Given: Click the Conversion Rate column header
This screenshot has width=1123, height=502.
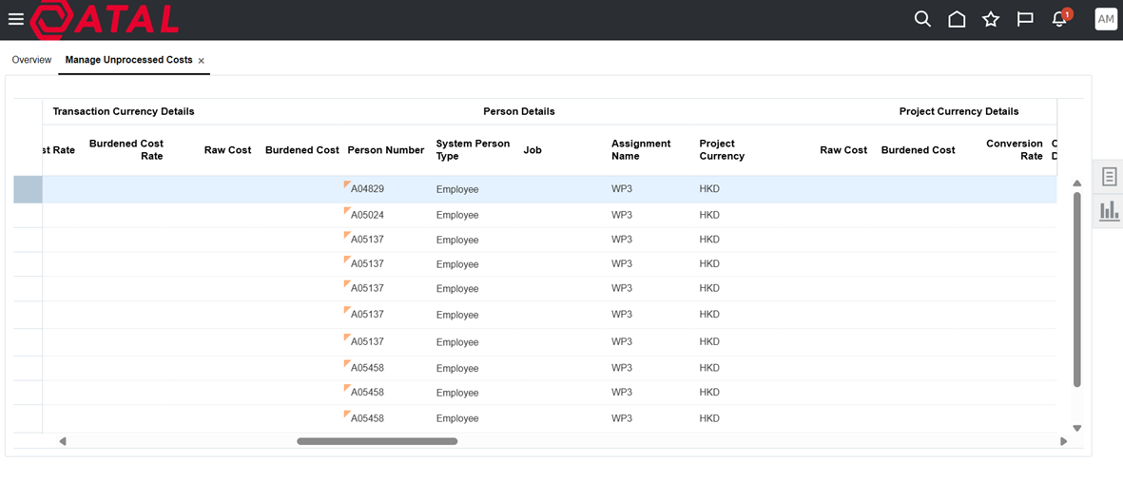Looking at the screenshot, I should pyautogui.click(x=1015, y=149).
